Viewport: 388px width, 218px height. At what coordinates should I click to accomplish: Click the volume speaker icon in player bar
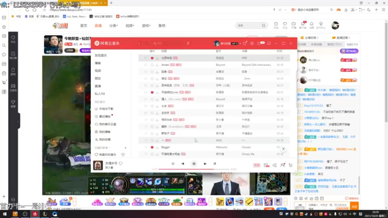coord(275,165)
